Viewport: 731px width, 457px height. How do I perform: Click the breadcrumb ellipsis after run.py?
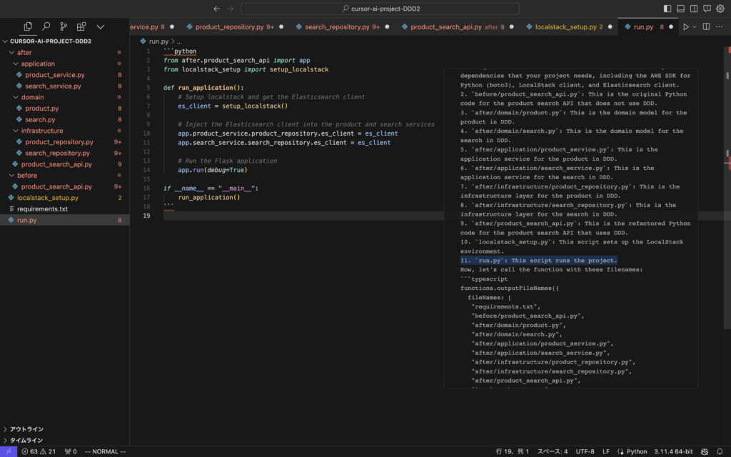click(179, 41)
